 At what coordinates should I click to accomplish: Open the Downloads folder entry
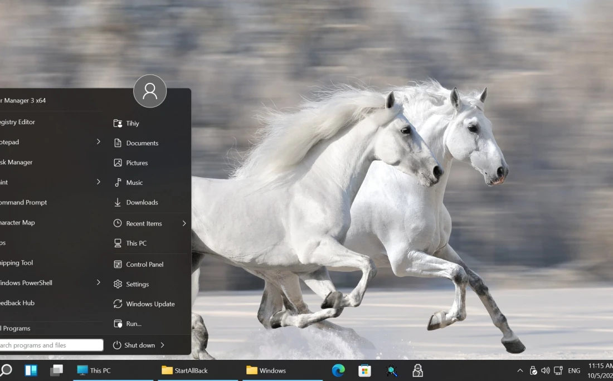click(x=142, y=203)
